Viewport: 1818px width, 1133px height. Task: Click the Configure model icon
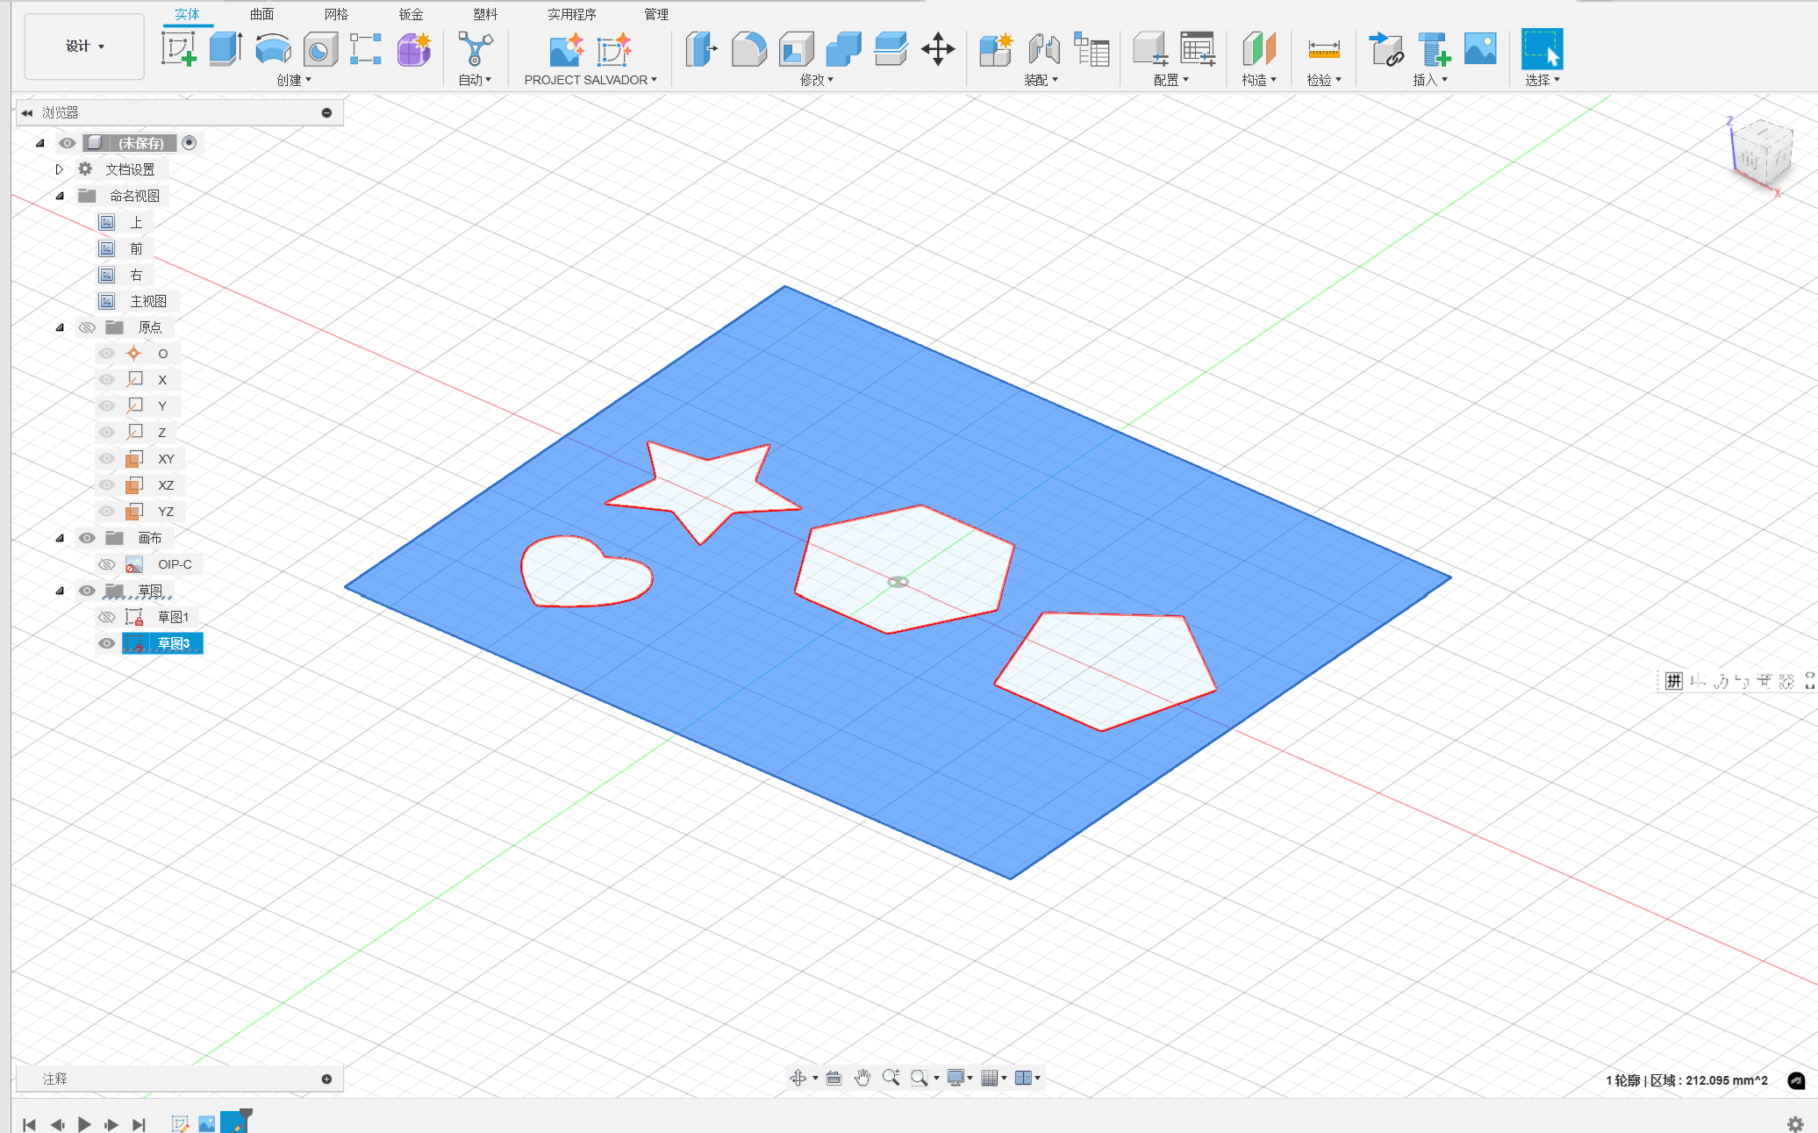click(1149, 49)
